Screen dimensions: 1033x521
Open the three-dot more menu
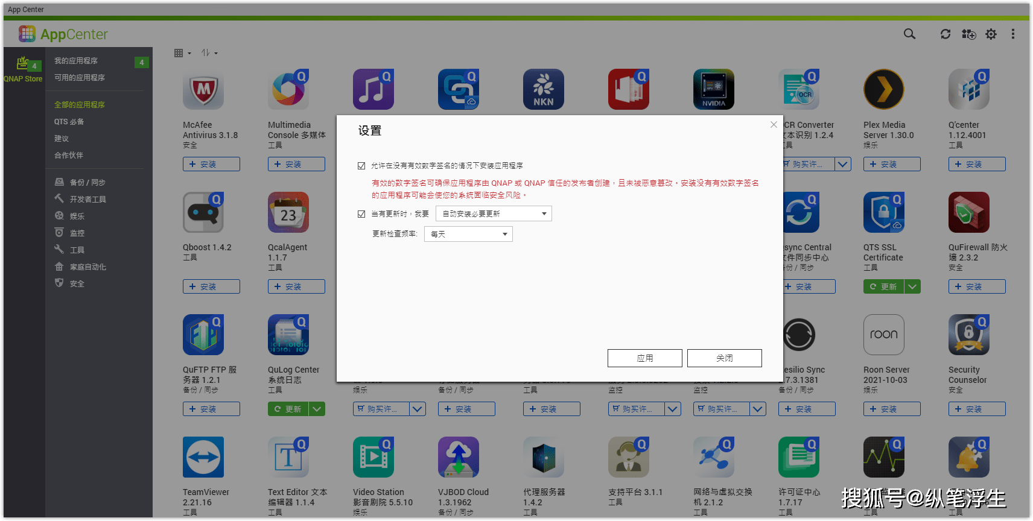pyautogui.click(x=1013, y=34)
